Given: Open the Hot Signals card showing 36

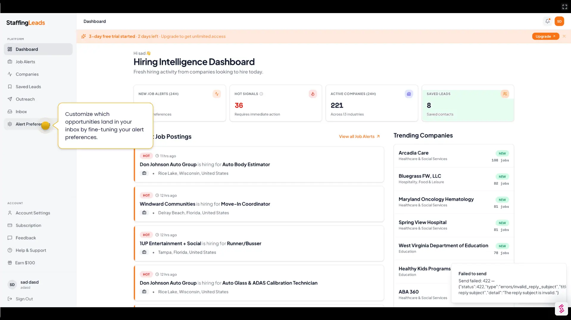Looking at the screenshot, I should tap(276, 103).
